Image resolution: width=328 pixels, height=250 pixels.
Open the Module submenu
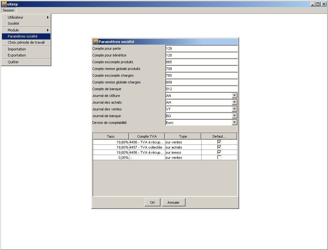pos(26,30)
